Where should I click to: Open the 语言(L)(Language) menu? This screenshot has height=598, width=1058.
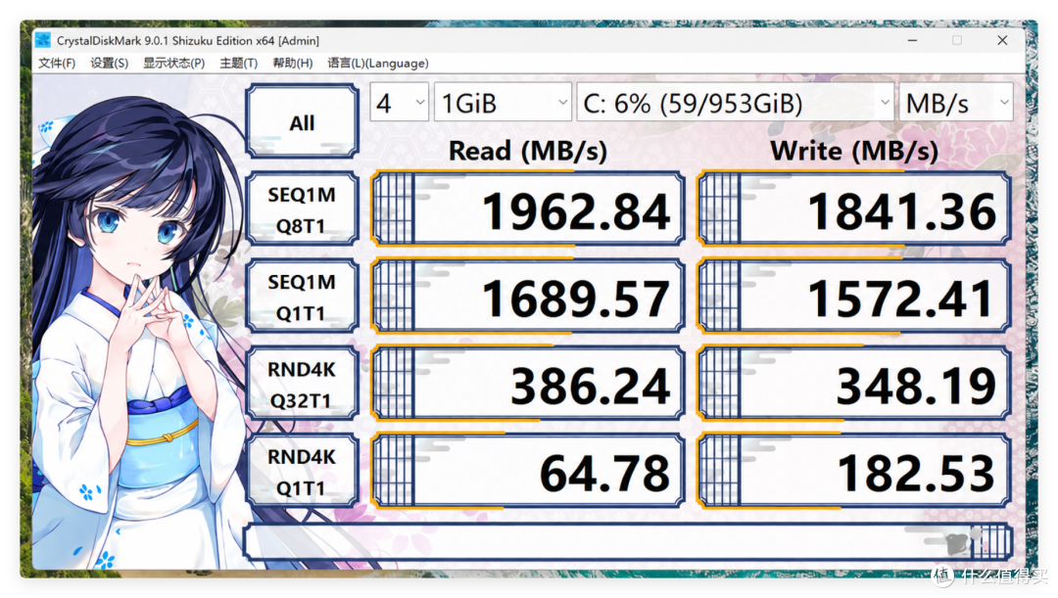coord(378,64)
